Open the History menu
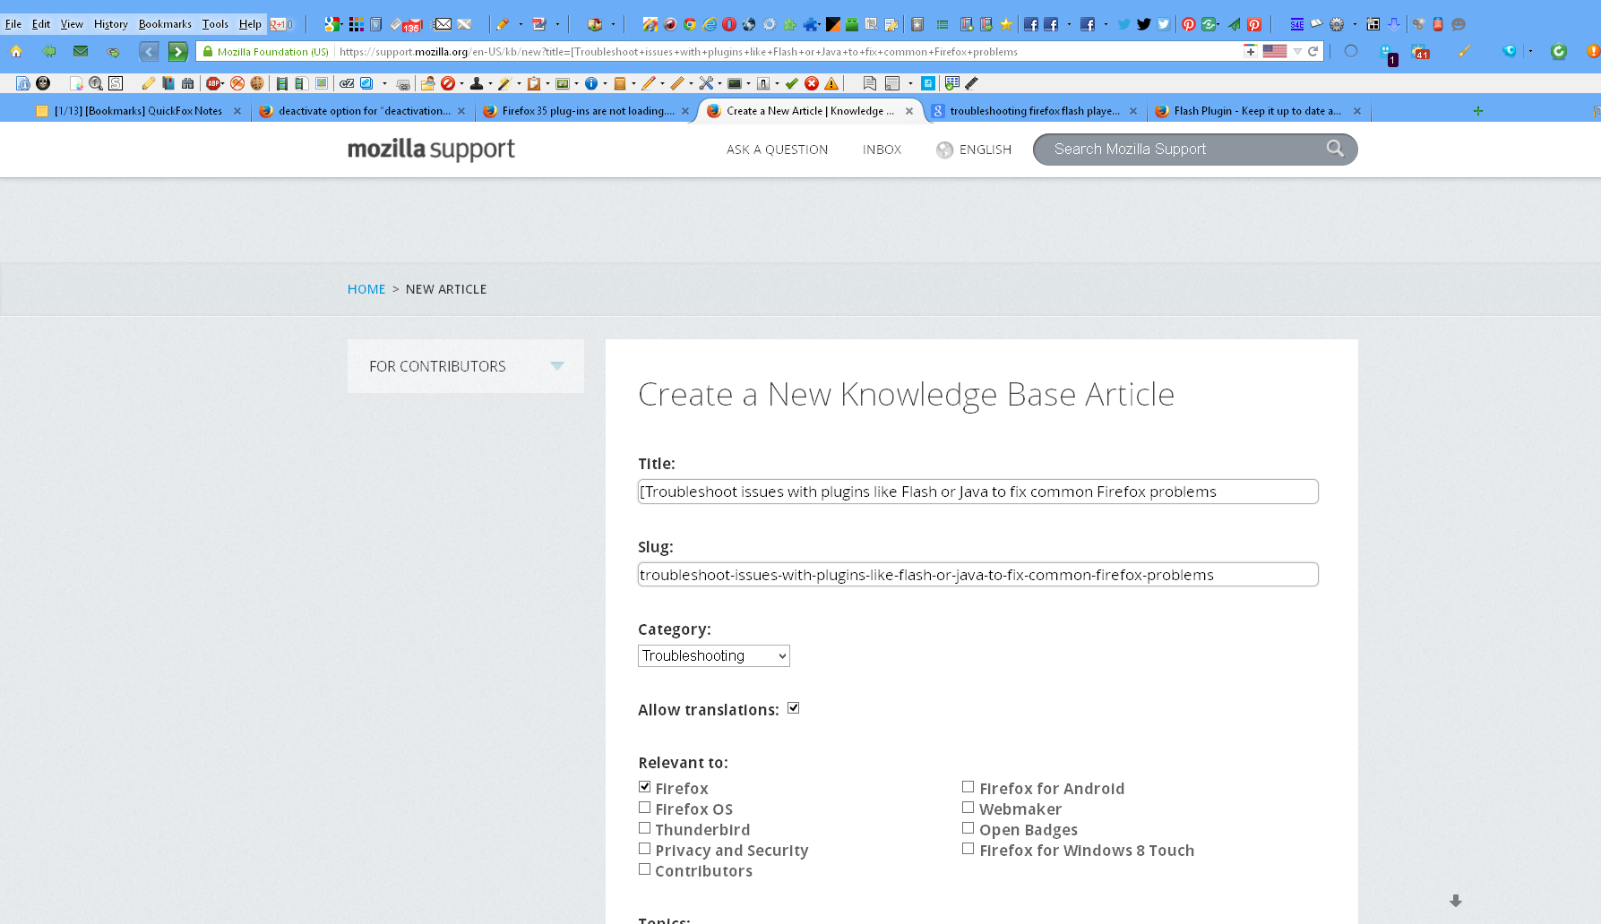This screenshot has width=1601, height=924. coord(110,24)
